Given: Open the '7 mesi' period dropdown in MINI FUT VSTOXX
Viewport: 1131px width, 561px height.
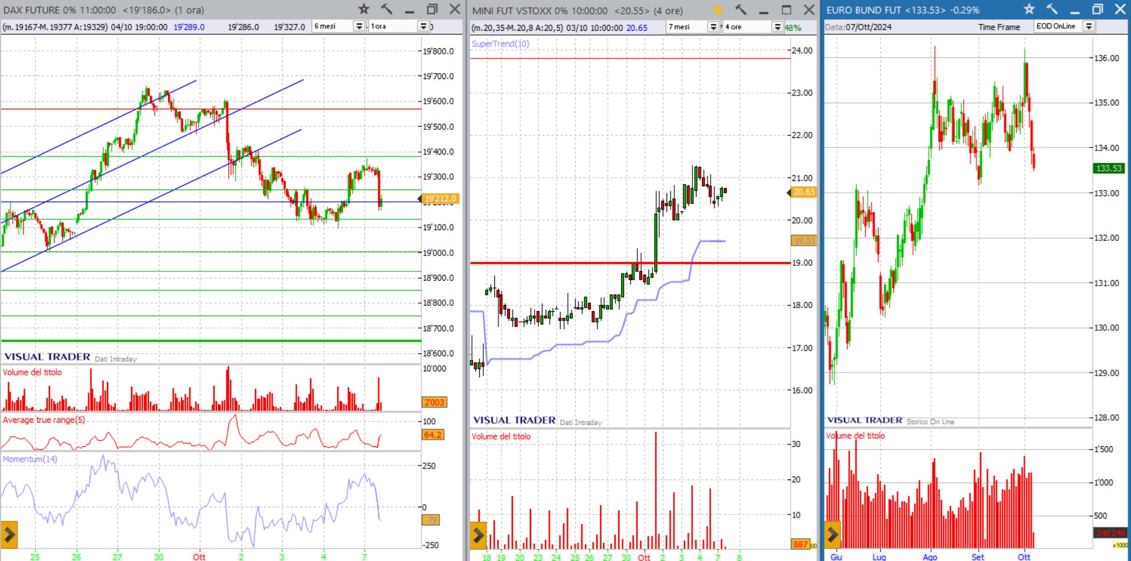Looking at the screenshot, I should click(713, 27).
